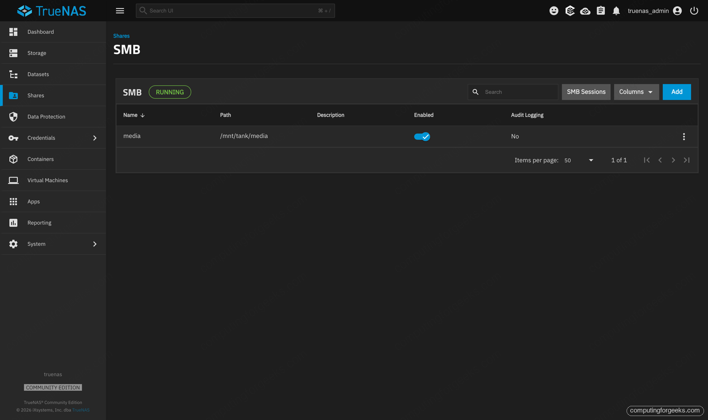Viewport: 708px width, 420px height.
Task: Click the '1 of 1' pagination text
Action: pyautogui.click(x=619, y=160)
